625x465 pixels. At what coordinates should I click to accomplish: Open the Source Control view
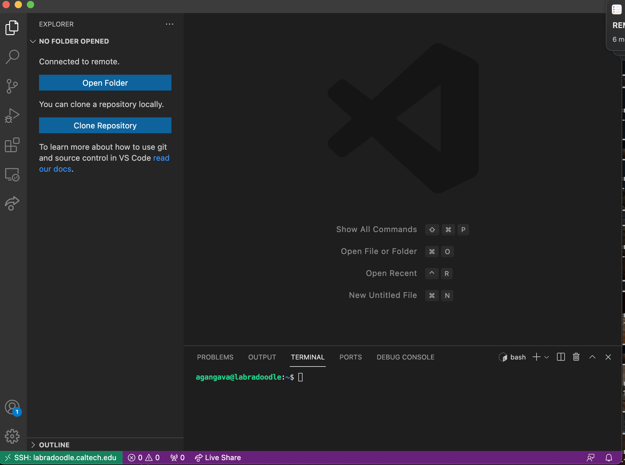click(12, 86)
